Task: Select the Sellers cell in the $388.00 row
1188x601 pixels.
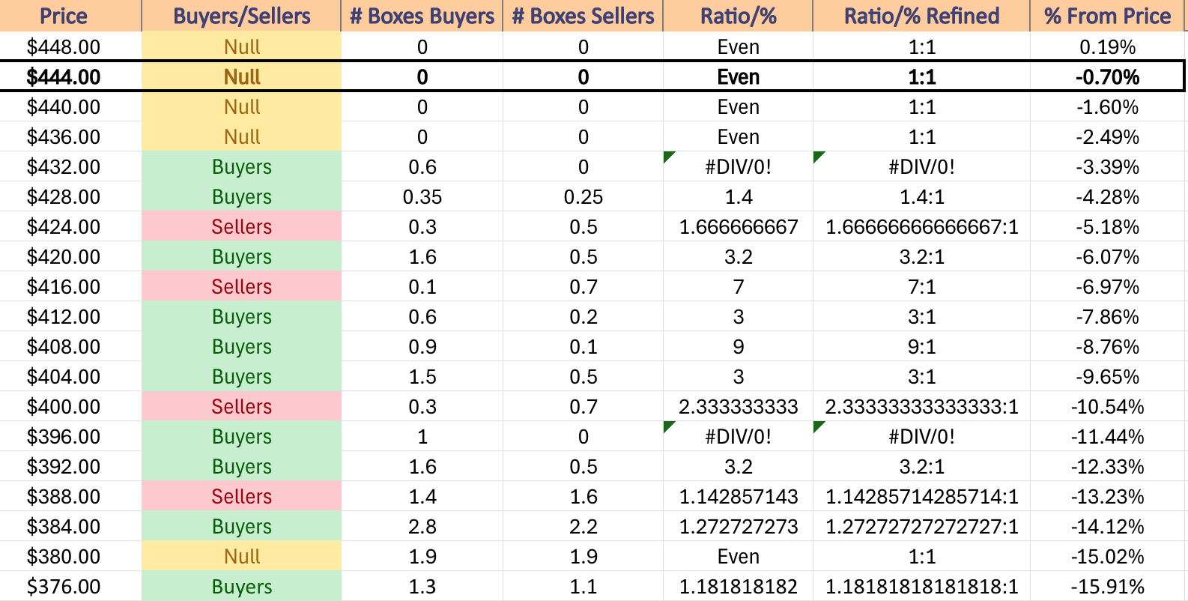Action: 241,496
